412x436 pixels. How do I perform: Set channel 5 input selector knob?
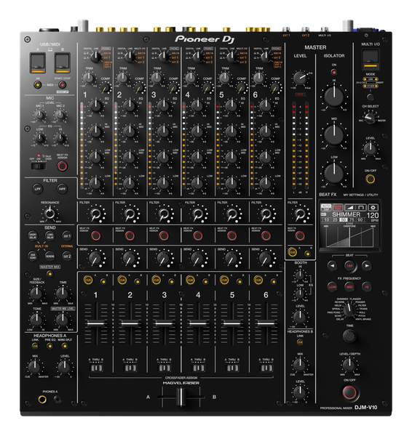point(231,57)
